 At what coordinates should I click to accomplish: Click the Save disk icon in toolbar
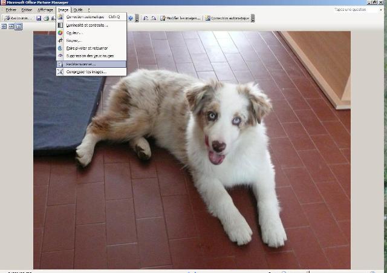(39, 18)
